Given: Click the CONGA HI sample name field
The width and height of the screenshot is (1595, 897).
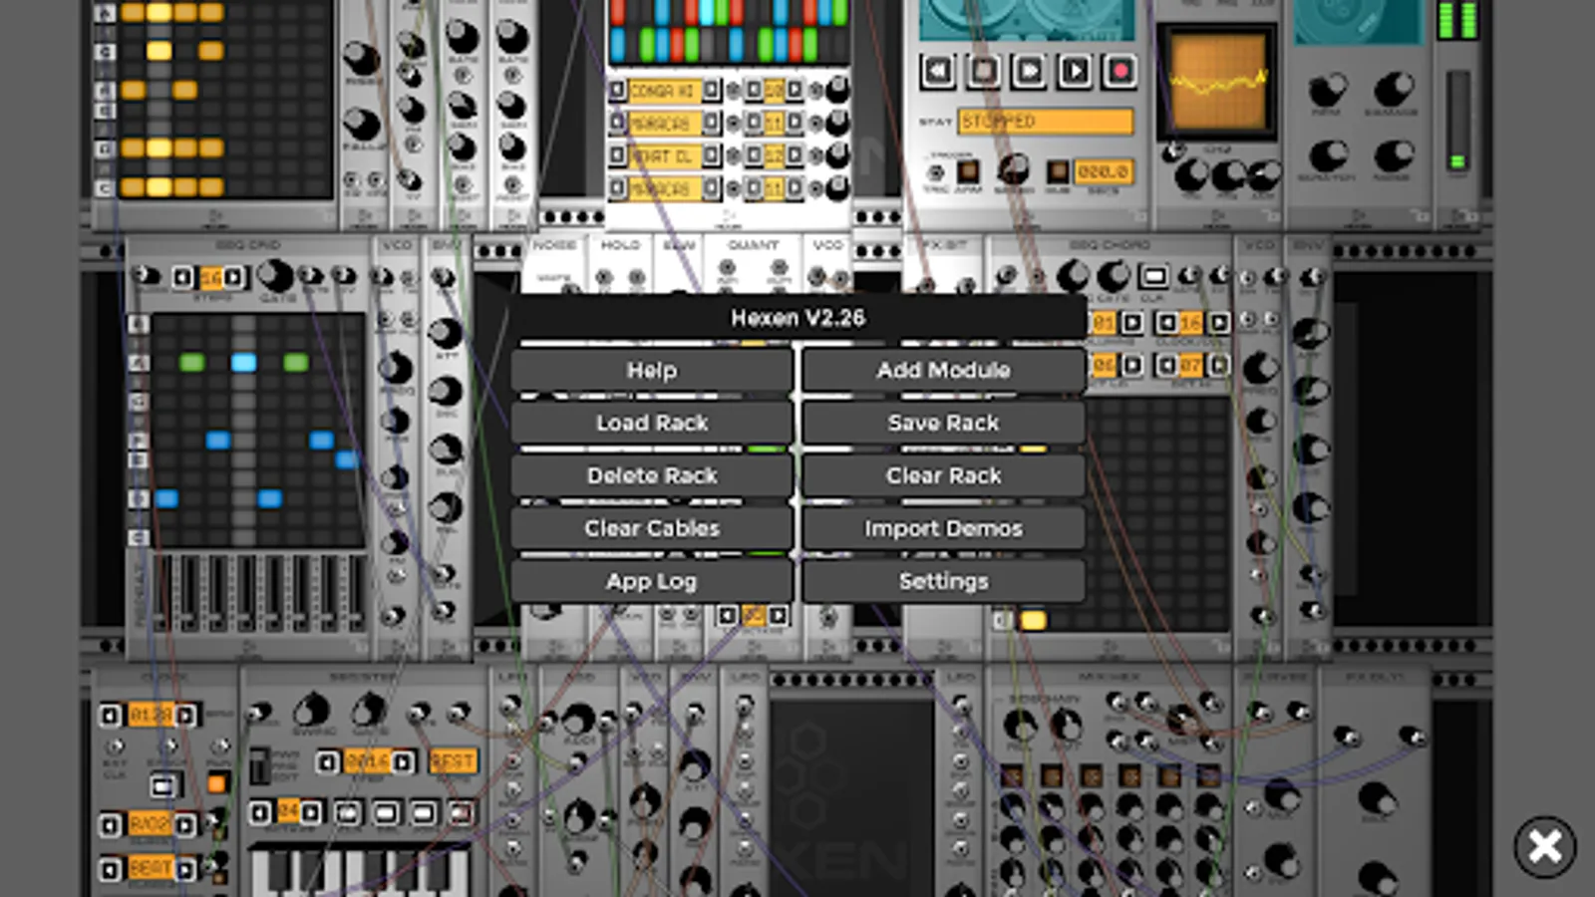Looking at the screenshot, I should click(664, 91).
